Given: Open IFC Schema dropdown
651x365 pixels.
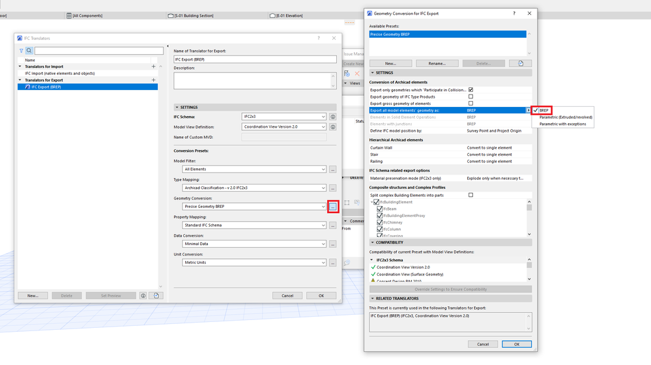Looking at the screenshot, I should (284, 117).
